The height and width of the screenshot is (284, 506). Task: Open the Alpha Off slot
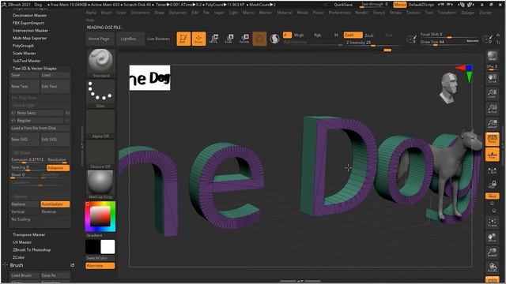click(x=100, y=125)
